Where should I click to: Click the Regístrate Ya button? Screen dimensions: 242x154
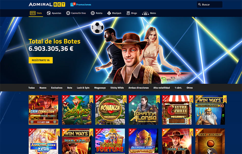coord(41,60)
